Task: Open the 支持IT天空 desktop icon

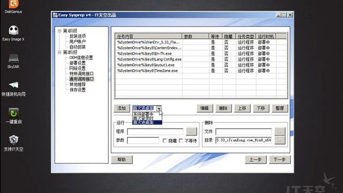Action: 13,143
